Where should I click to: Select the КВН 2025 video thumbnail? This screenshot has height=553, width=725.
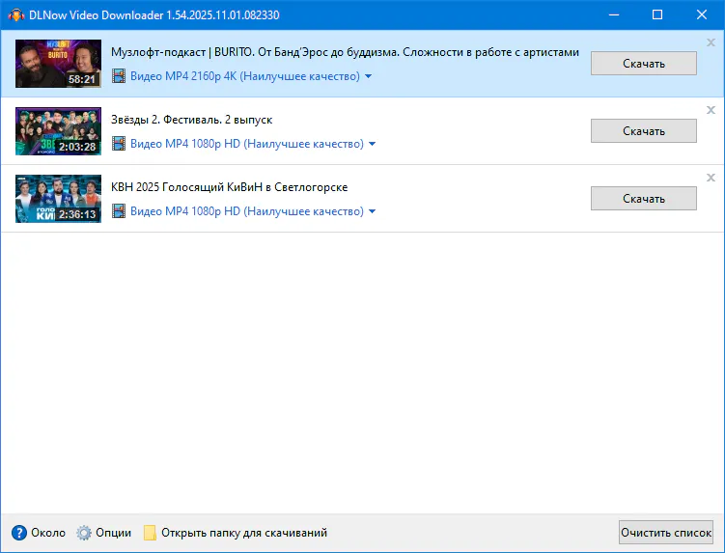(x=58, y=199)
